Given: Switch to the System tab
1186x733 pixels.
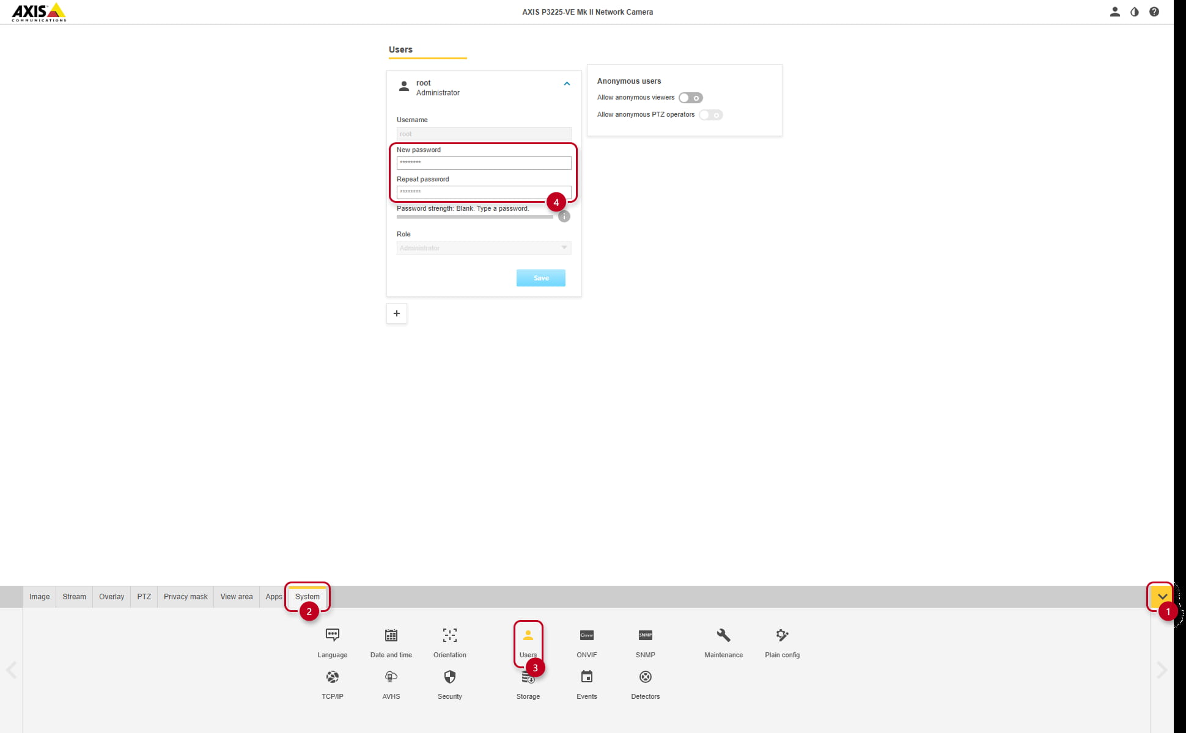Looking at the screenshot, I should coord(308,597).
